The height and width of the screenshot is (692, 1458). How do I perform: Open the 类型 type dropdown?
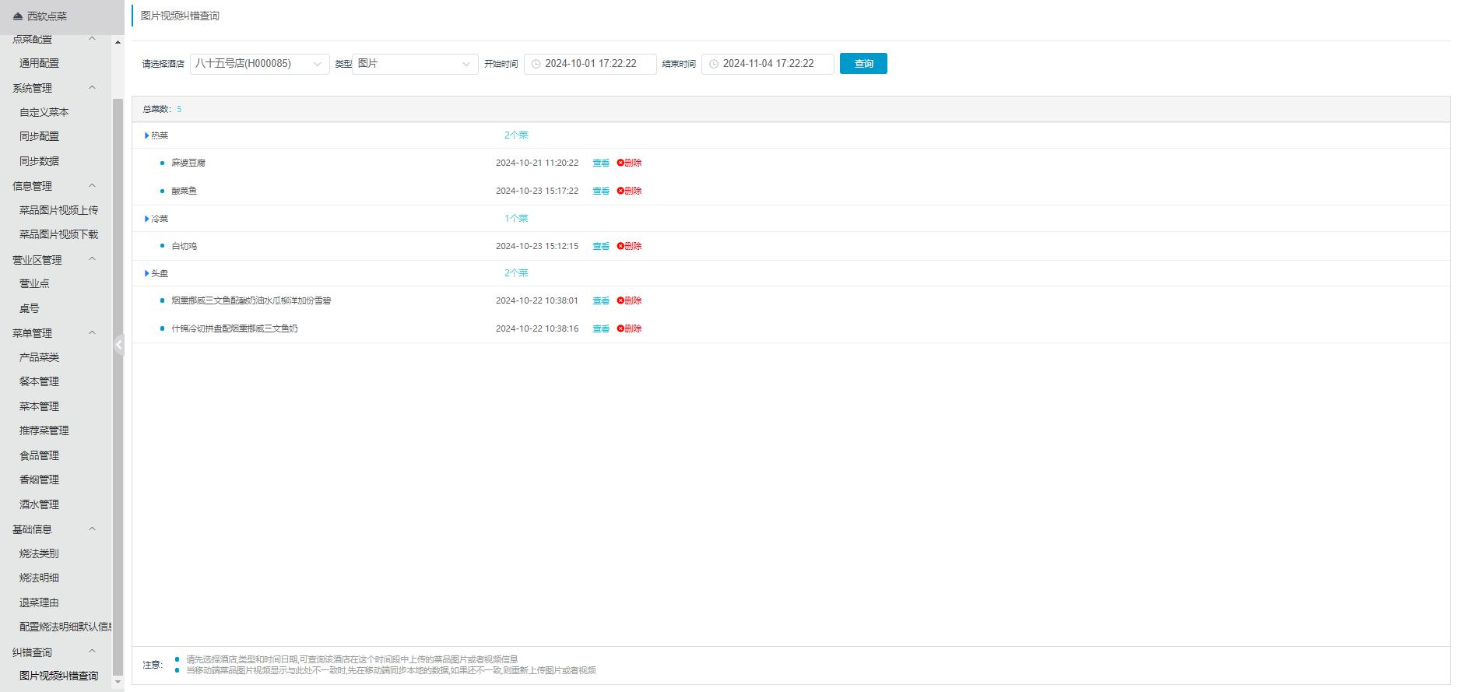coord(415,64)
